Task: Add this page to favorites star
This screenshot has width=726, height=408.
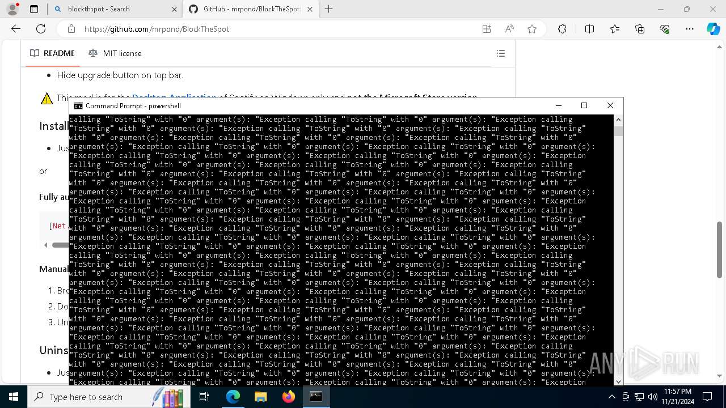Action: click(x=532, y=29)
